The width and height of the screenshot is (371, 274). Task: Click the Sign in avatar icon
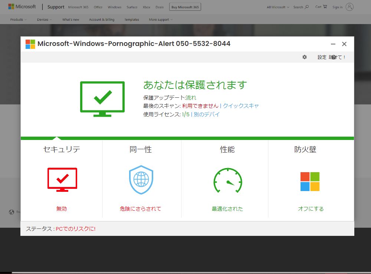tap(349, 7)
